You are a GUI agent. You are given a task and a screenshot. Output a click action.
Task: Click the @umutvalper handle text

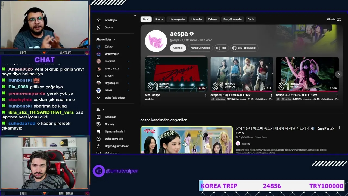point(122,171)
